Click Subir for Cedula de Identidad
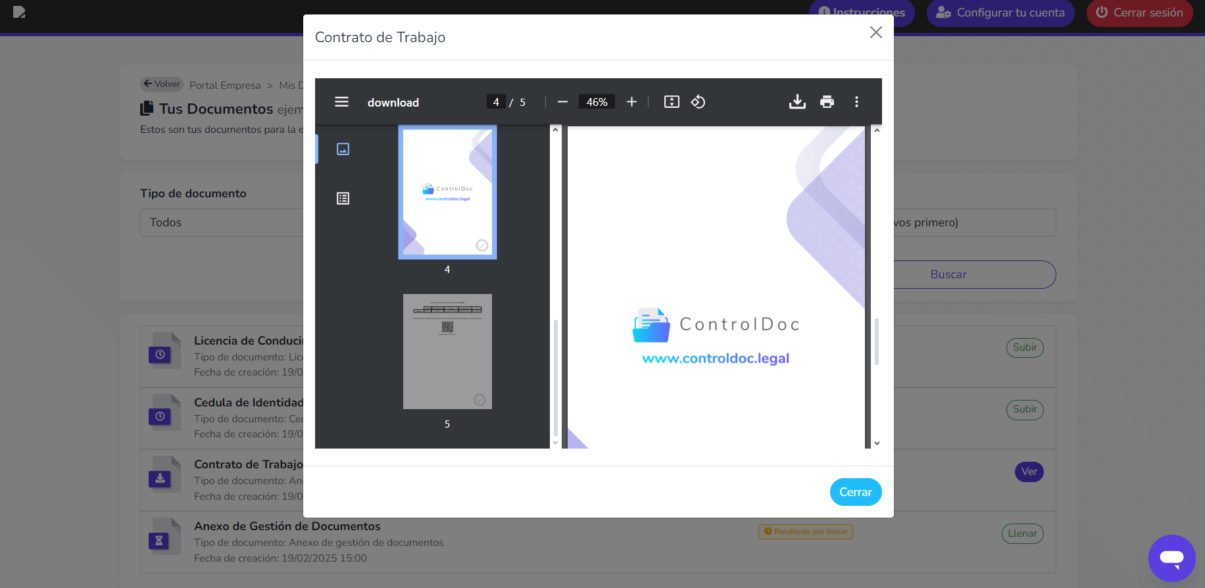Screen dimensions: 1205x588 click(1025, 409)
